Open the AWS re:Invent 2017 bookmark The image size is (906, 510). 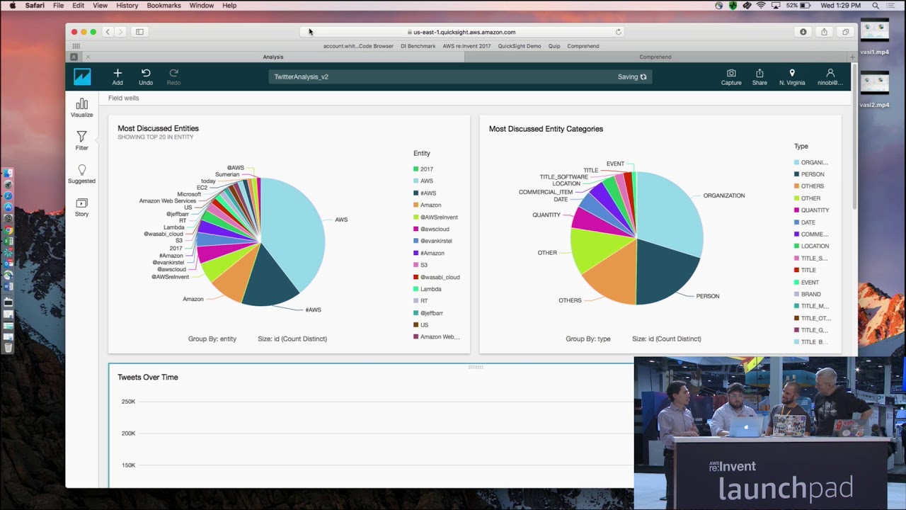pos(466,46)
